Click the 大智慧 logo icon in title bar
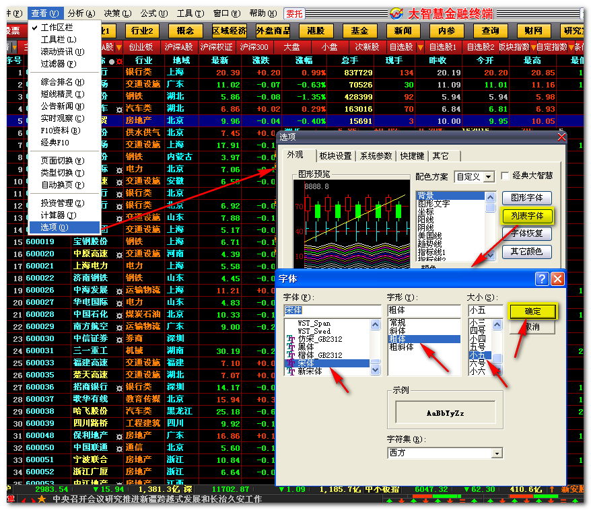The image size is (591, 510). (x=396, y=13)
